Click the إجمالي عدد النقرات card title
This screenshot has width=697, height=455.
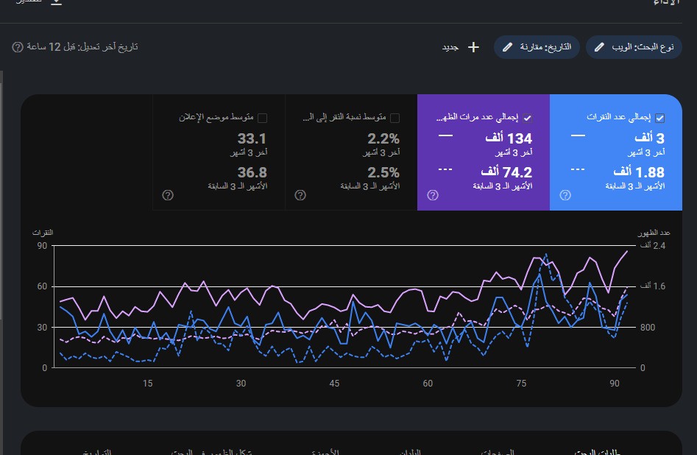pyautogui.click(x=619, y=117)
